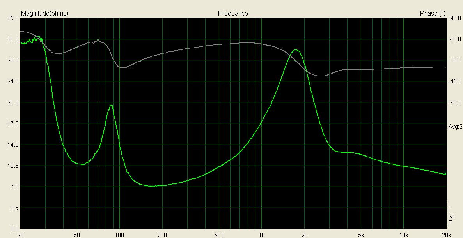This screenshot has height=238, width=463.
Task: Click the vertical LIMP logo text
Action: tap(450, 213)
